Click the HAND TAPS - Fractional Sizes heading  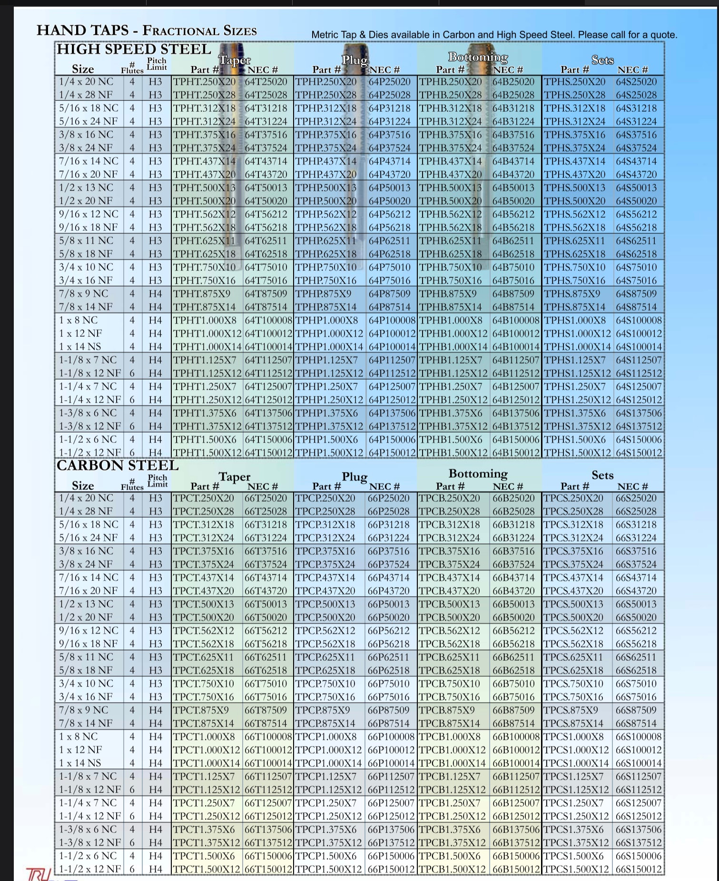click(x=147, y=31)
